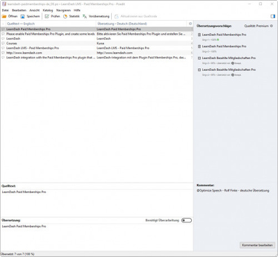
Task: Open the Bearbeiten menu
Action: [19, 10]
